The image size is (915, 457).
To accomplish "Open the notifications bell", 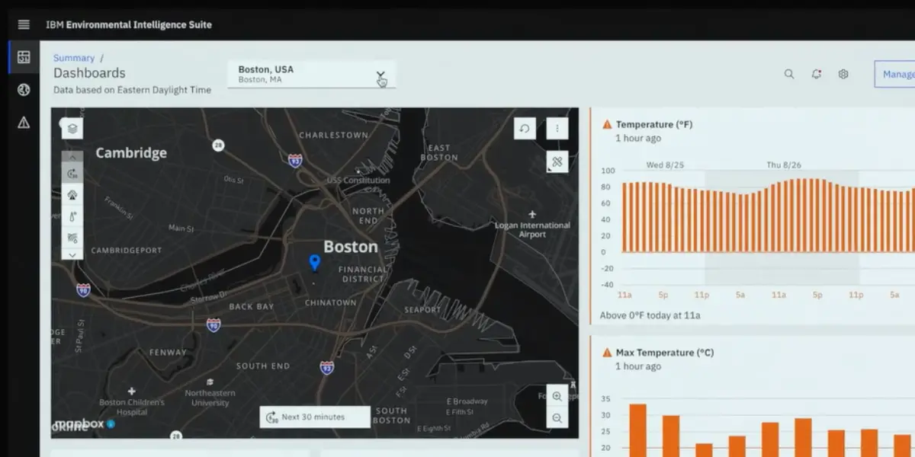I will tap(816, 74).
